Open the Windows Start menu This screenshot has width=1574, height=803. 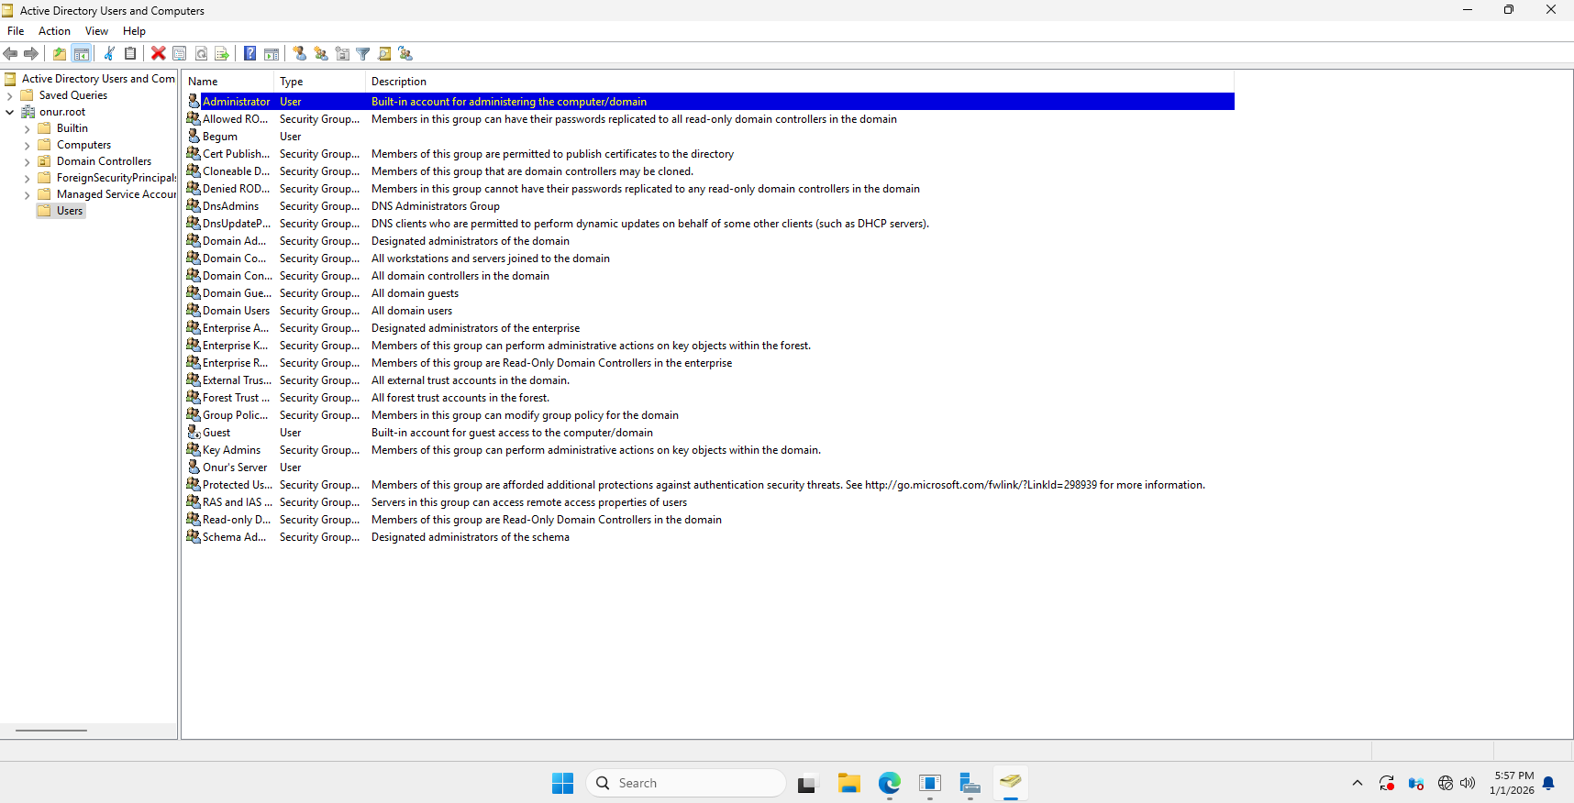coord(562,783)
